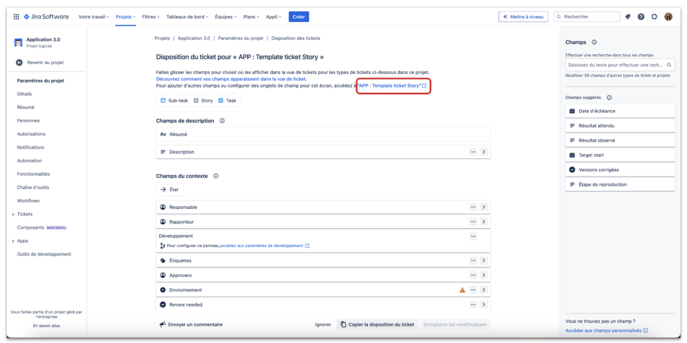
Task: Open the help question mark icon
Action: pyautogui.click(x=641, y=17)
